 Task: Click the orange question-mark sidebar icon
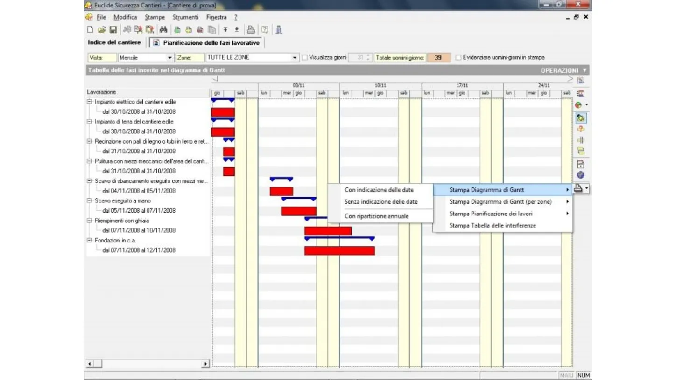click(x=581, y=129)
